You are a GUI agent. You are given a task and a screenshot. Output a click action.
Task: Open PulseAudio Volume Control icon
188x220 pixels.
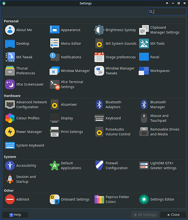[x=99, y=132]
